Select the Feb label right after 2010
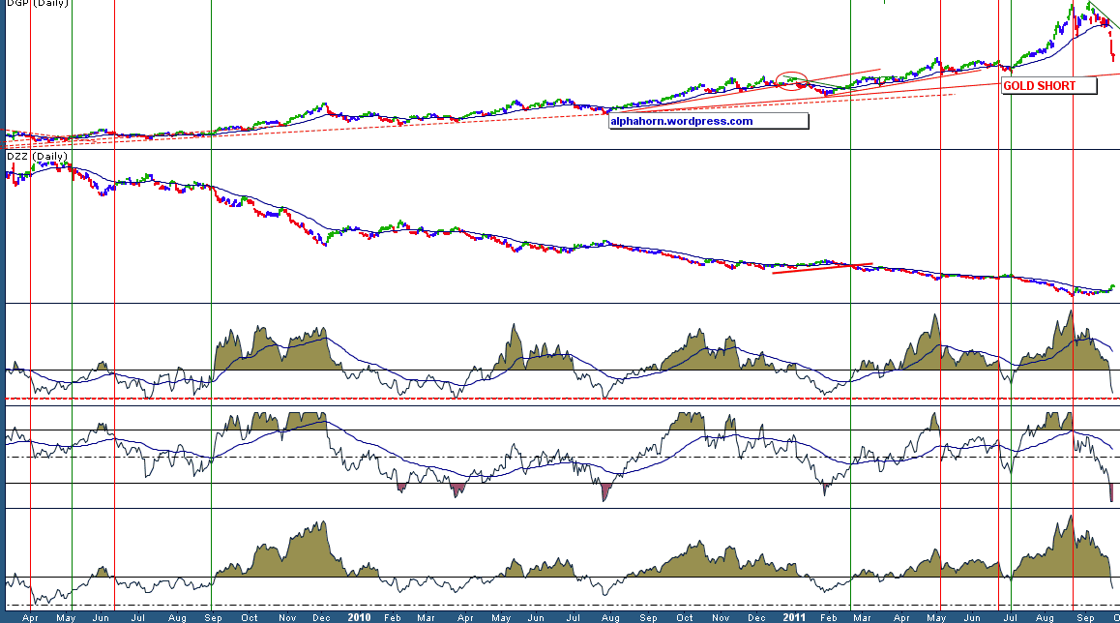 (x=392, y=617)
